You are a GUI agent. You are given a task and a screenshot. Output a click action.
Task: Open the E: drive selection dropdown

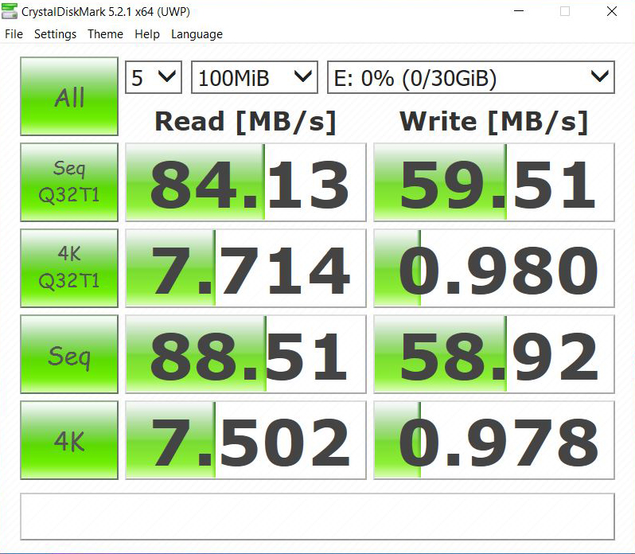pos(470,78)
